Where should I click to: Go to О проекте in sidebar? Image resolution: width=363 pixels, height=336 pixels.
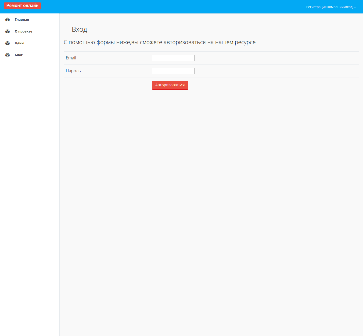pos(30,31)
